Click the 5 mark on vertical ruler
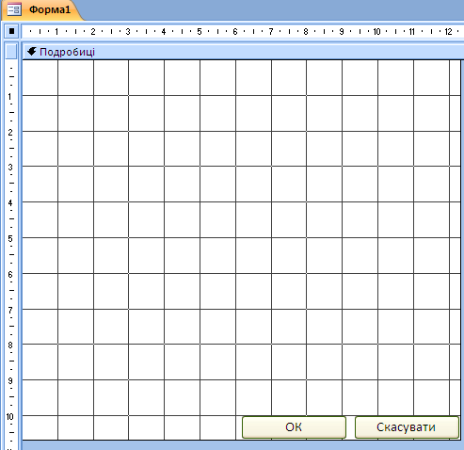 [x=10, y=238]
